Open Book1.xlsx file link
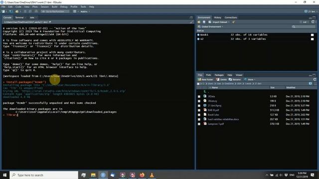Screen dimensions: 319x179 tap(213, 115)
